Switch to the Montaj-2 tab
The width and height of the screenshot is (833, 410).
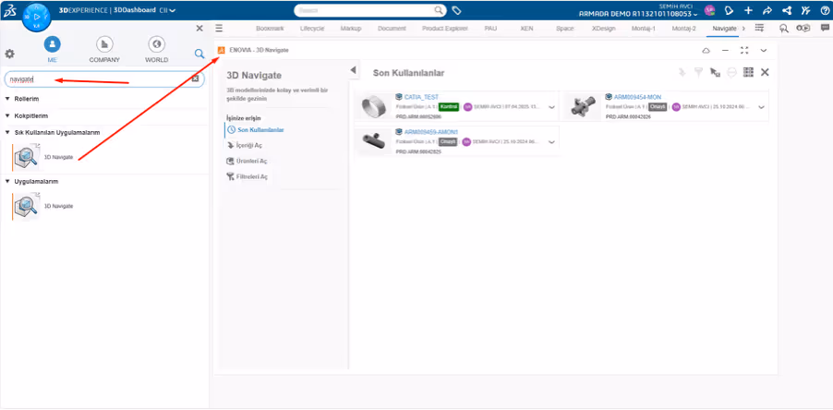pos(683,28)
